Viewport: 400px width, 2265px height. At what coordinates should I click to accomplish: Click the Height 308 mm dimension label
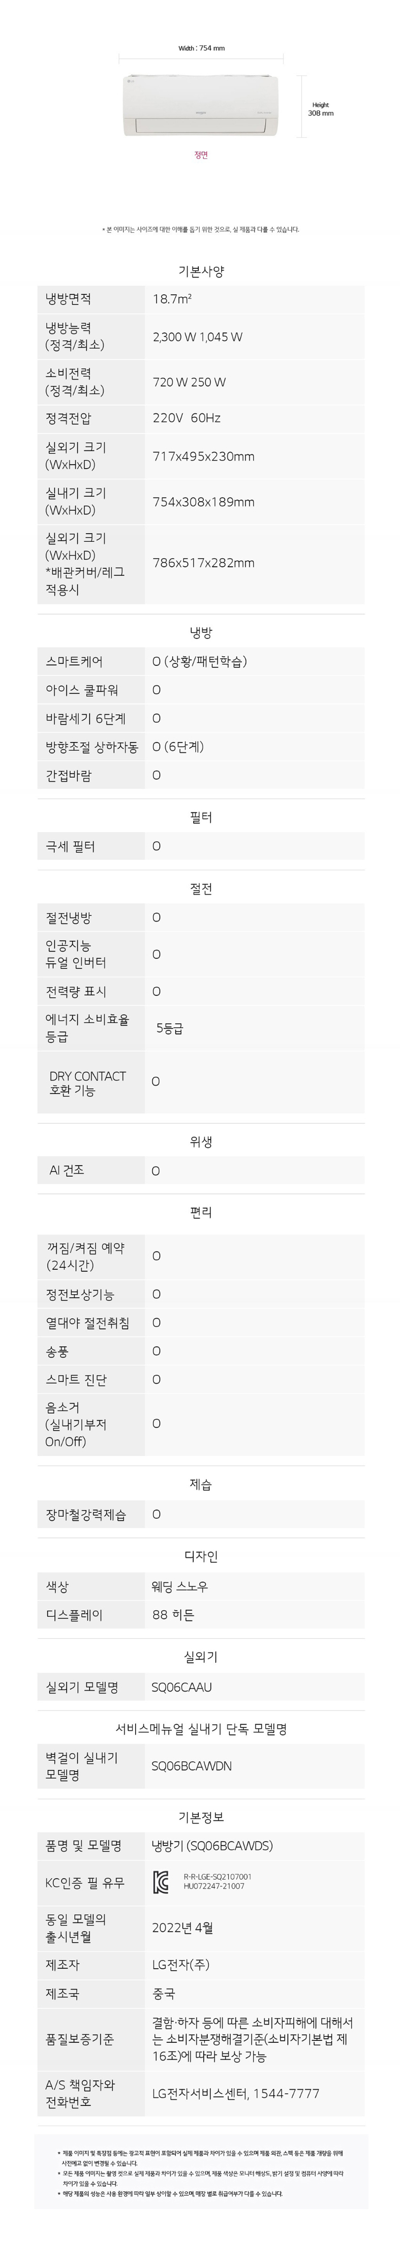[x=321, y=109]
